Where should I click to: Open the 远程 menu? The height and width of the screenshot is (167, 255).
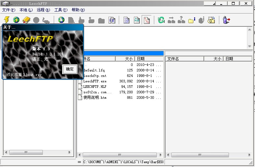pos(43,10)
